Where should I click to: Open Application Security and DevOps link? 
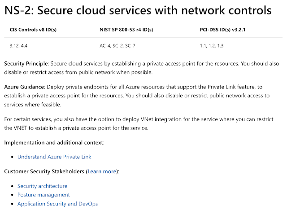pyautogui.click(x=57, y=204)
